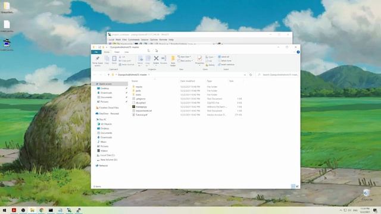Screen dimensions: 381x214
Task: Click Paste shortcut in the ribbon
Action: coord(126,65)
